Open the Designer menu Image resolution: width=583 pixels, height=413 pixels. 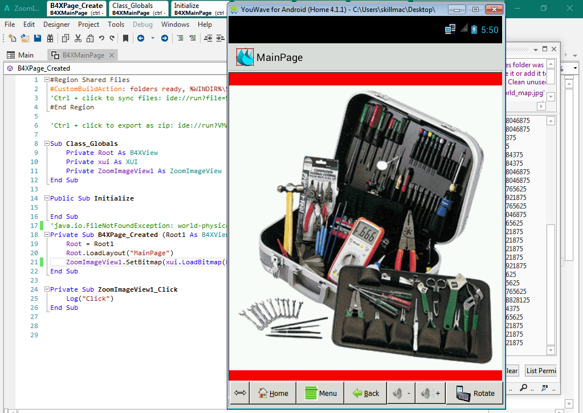(56, 24)
